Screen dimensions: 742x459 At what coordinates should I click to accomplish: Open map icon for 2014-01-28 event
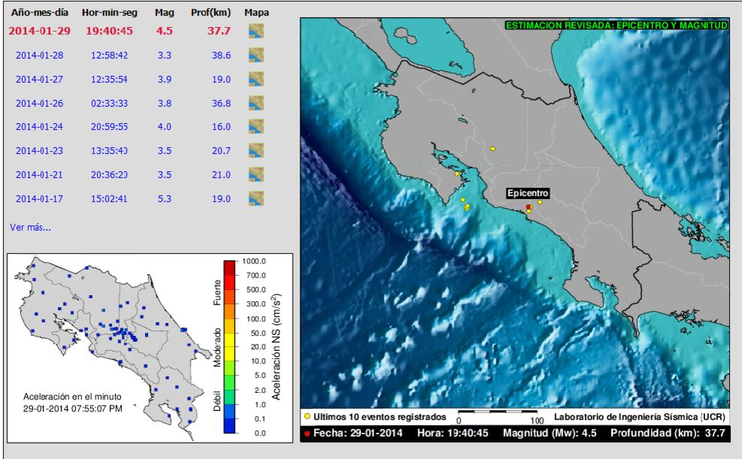(x=257, y=55)
